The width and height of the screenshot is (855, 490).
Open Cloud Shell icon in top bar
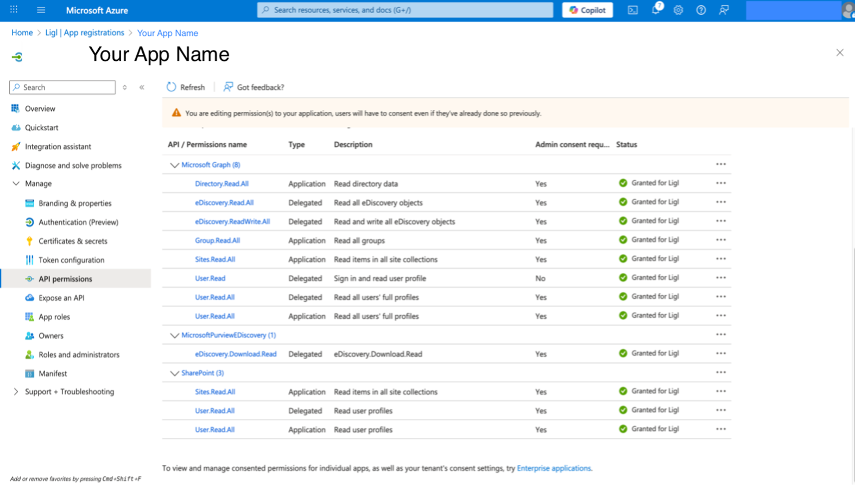(633, 10)
